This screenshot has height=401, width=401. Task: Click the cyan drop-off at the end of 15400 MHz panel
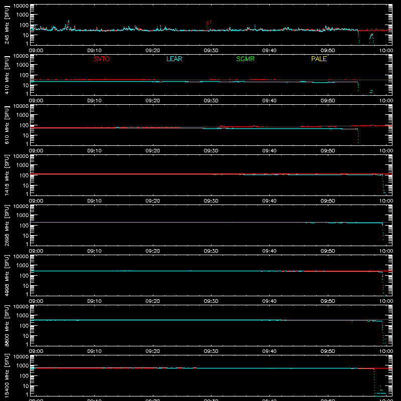374,381
